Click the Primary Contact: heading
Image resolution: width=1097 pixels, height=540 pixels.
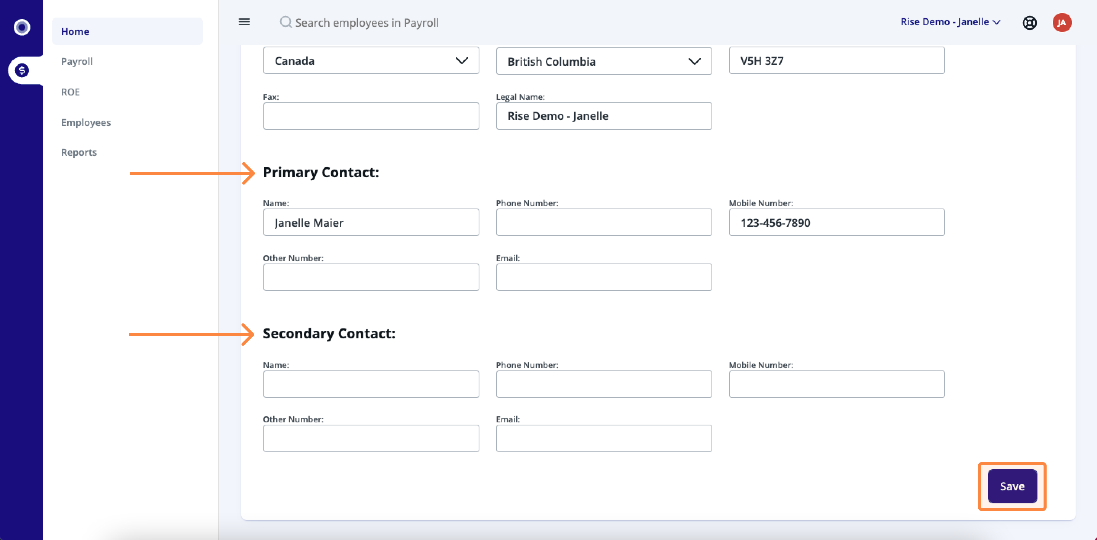pyautogui.click(x=321, y=172)
